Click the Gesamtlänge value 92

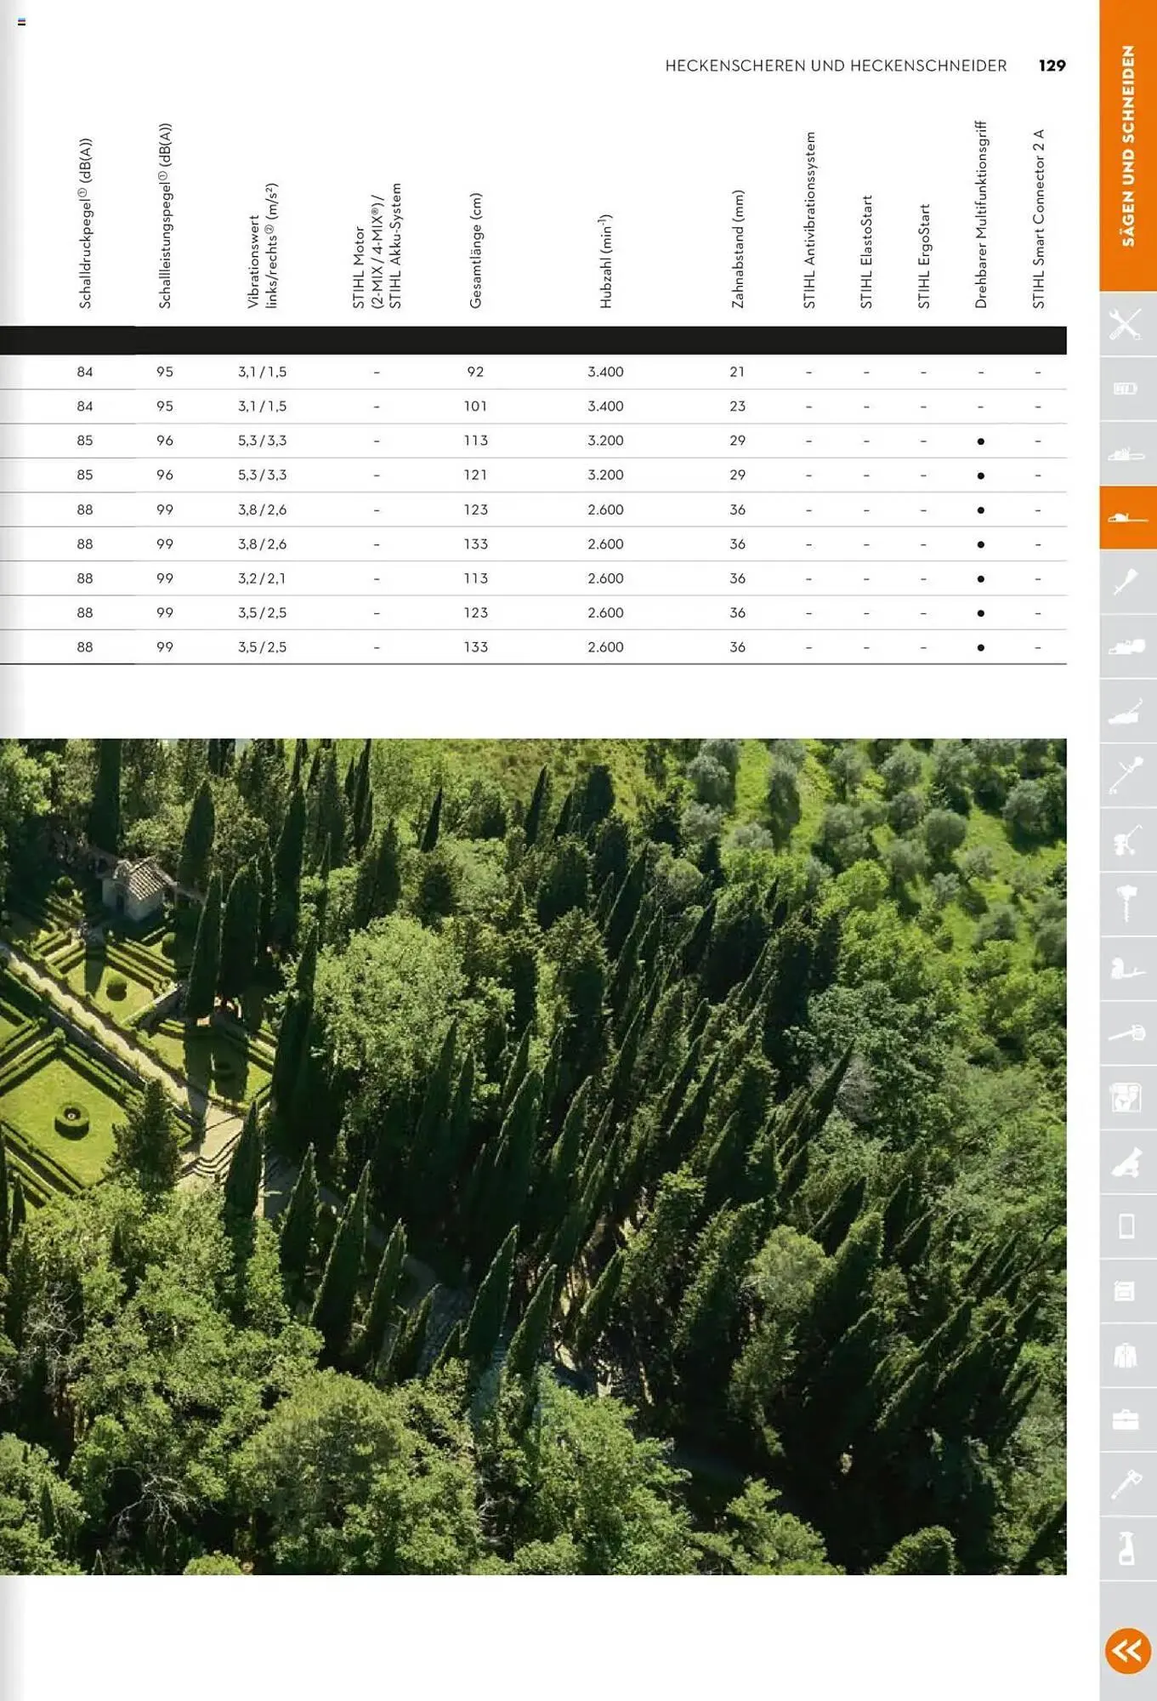point(475,372)
